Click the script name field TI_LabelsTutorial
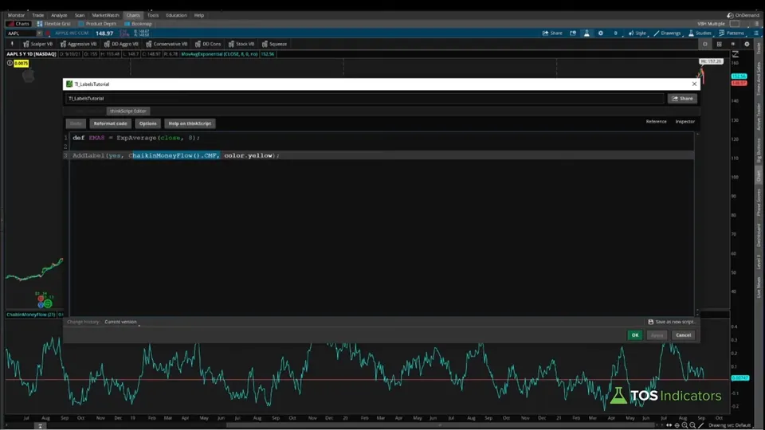Viewport: 765px width, 430px height. [x=364, y=99]
